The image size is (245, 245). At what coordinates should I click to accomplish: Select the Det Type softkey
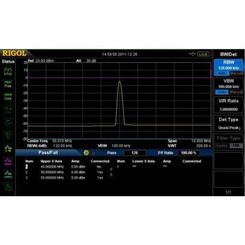click(229, 123)
